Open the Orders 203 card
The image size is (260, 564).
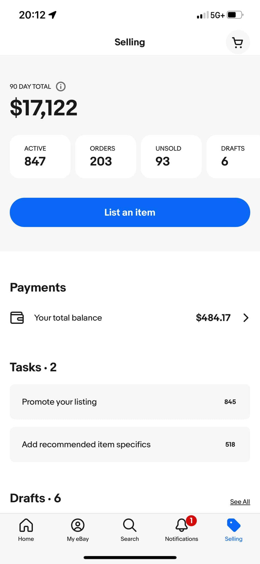pyautogui.click(x=106, y=156)
